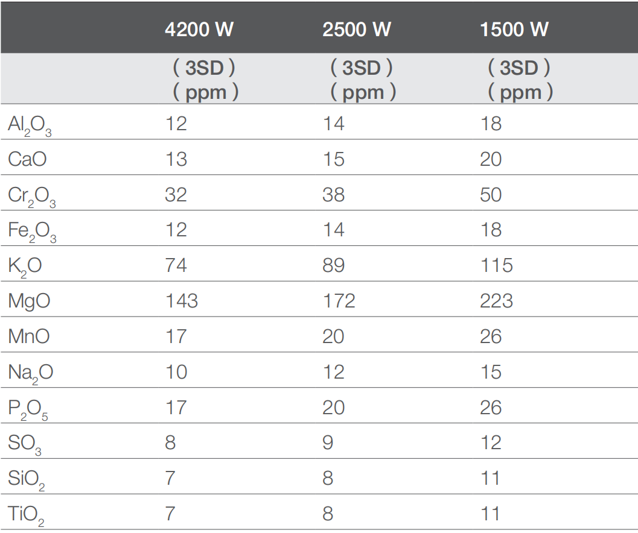Click the 4200 W column header
Viewport: 638px width, 533px height.
(x=199, y=30)
